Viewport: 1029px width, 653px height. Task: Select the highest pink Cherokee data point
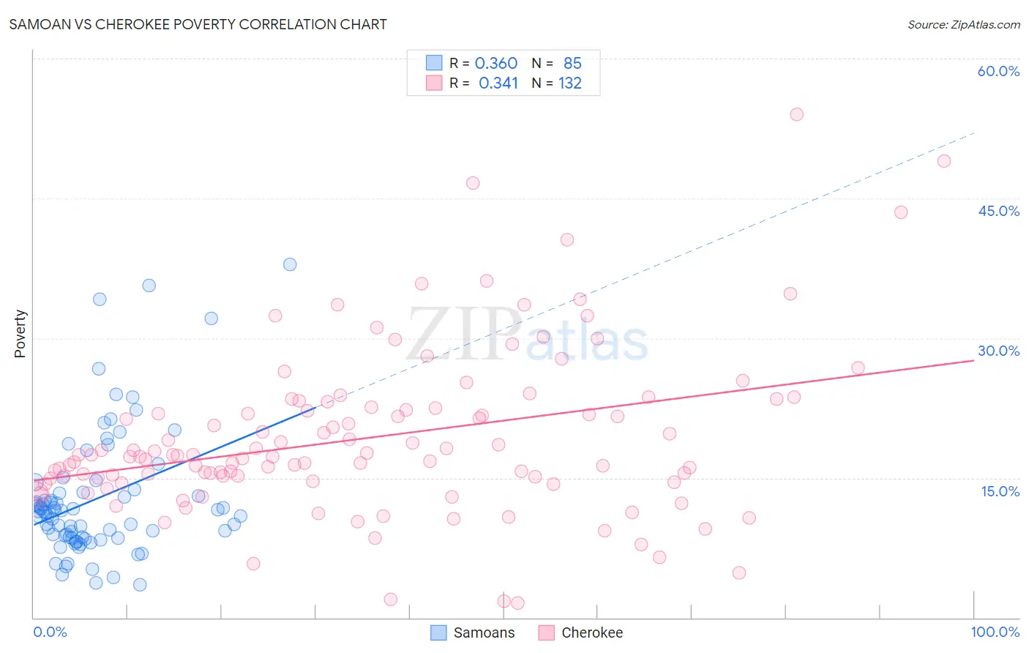[x=797, y=114]
